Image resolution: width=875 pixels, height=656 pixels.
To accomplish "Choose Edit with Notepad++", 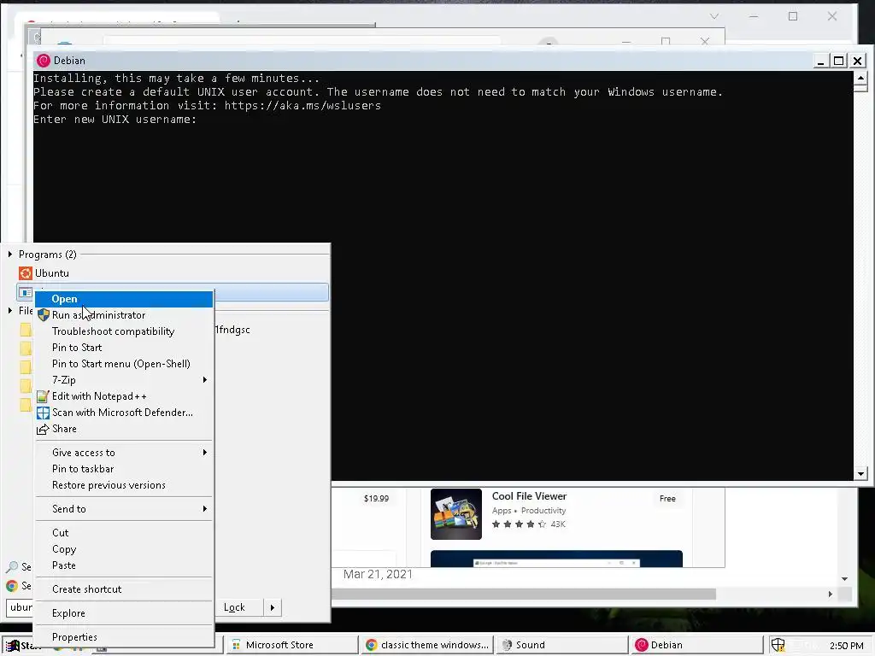I will coord(124,396).
